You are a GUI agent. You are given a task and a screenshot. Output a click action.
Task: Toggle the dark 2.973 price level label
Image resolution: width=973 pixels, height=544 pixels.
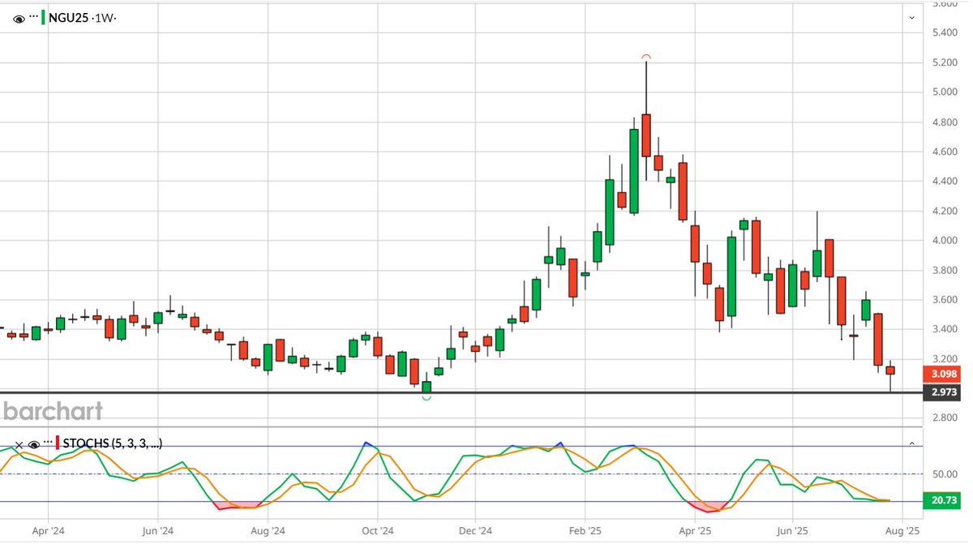[x=943, y=392]
